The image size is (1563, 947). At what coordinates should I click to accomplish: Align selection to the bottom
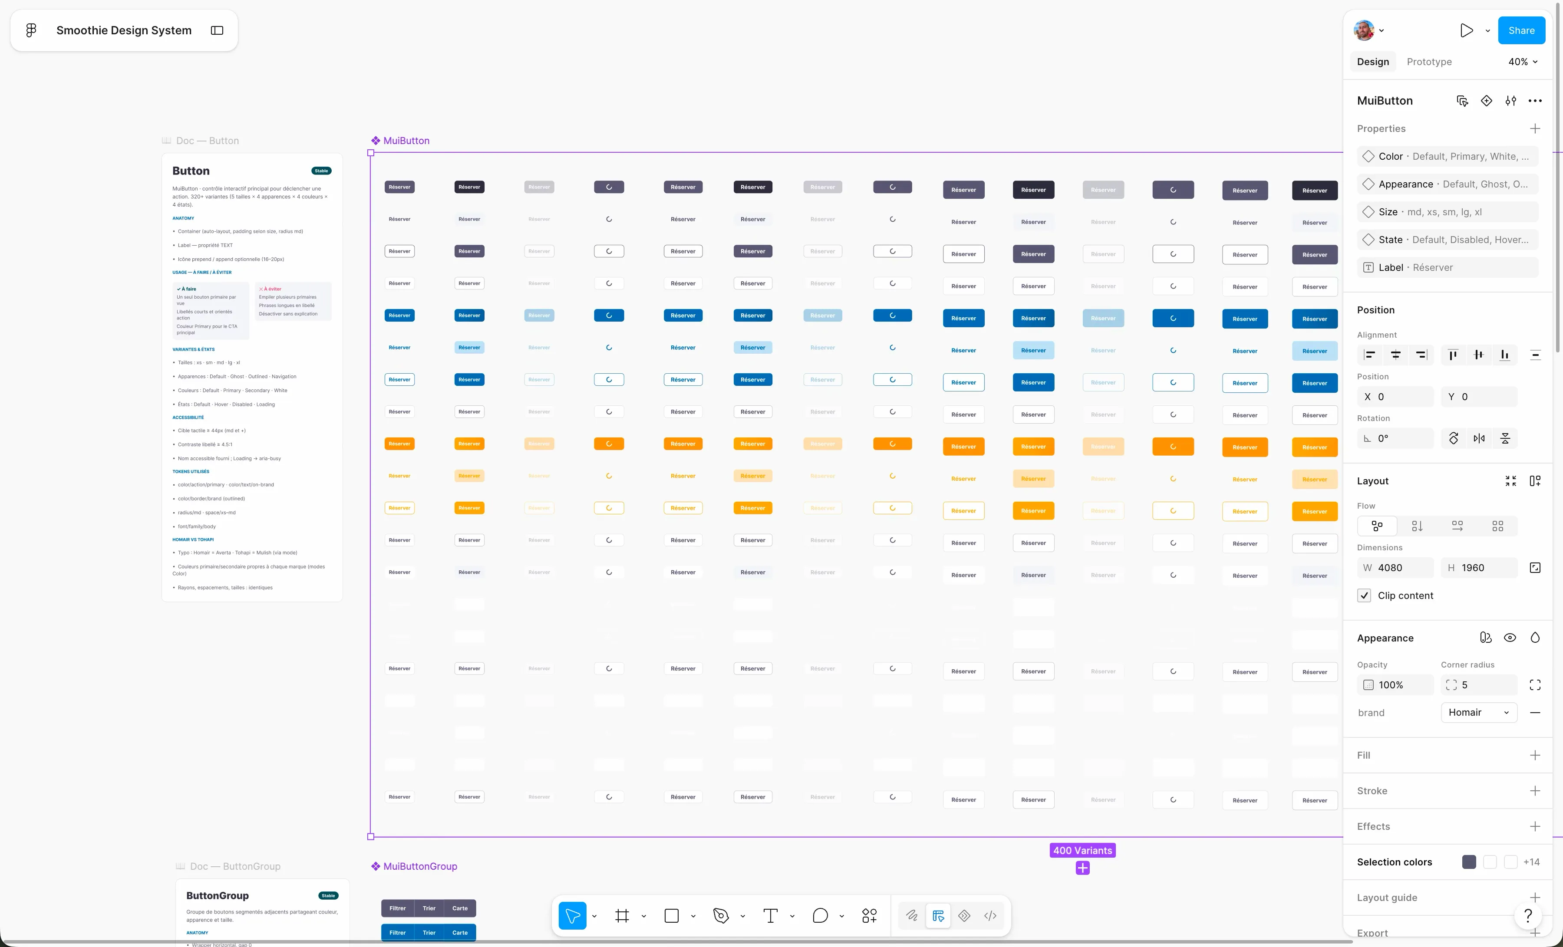tap(1504, 355)
